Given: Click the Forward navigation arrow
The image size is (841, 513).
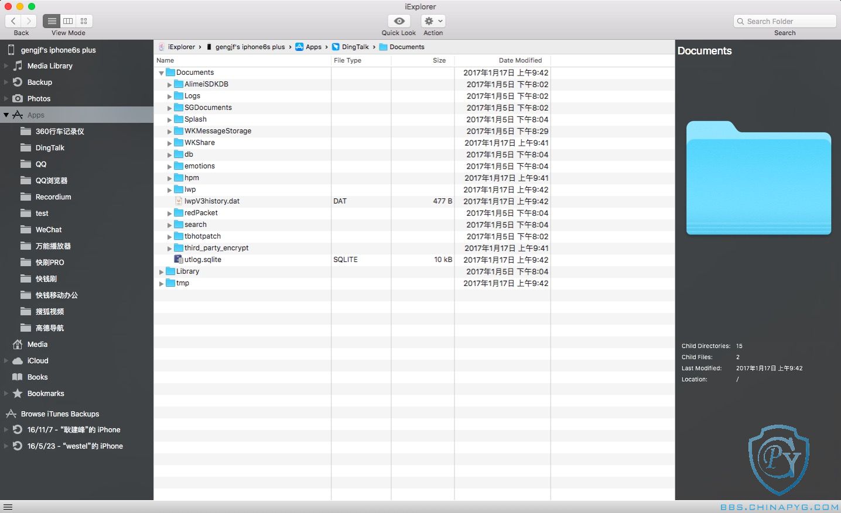Looking at the screenshot, I should pos(29,21).
